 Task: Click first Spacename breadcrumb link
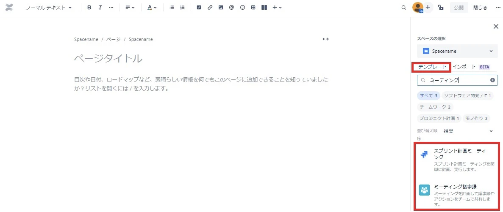[x=86, y=39]
